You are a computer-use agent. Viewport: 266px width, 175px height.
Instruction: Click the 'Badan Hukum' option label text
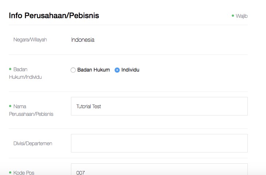click(94, 70)
